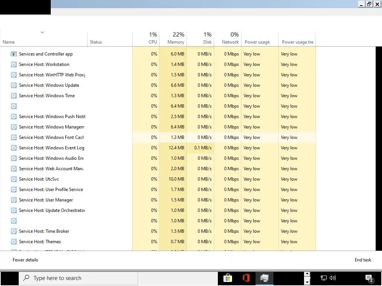This screenshot has width=382, height=286.
Task: Click the Service Host: Update Orchestrator gear icon
Action: [14, 210]
